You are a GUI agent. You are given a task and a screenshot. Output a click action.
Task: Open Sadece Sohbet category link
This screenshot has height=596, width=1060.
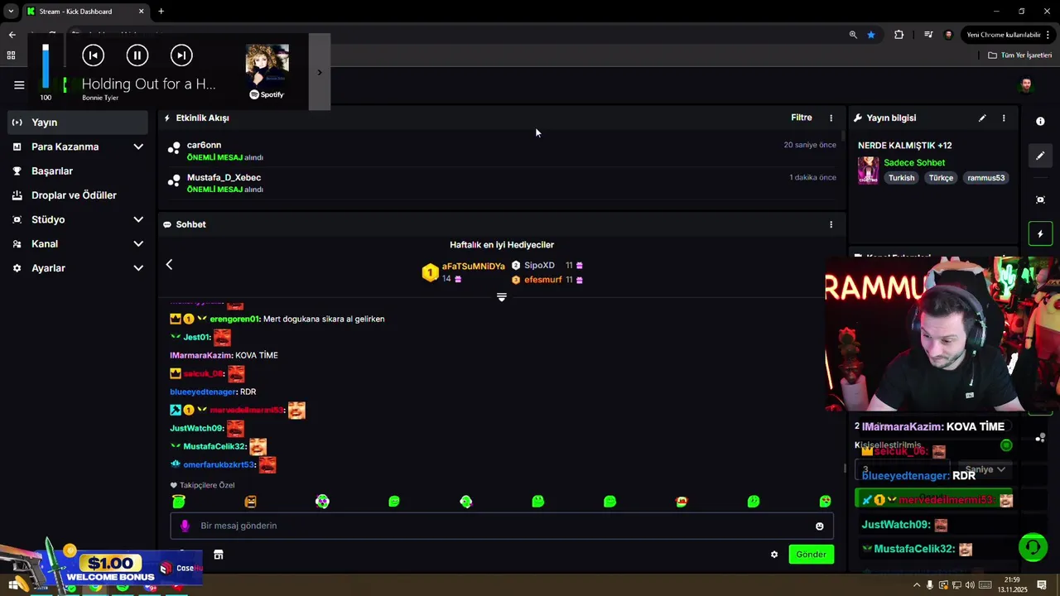(x=914, y=162)
